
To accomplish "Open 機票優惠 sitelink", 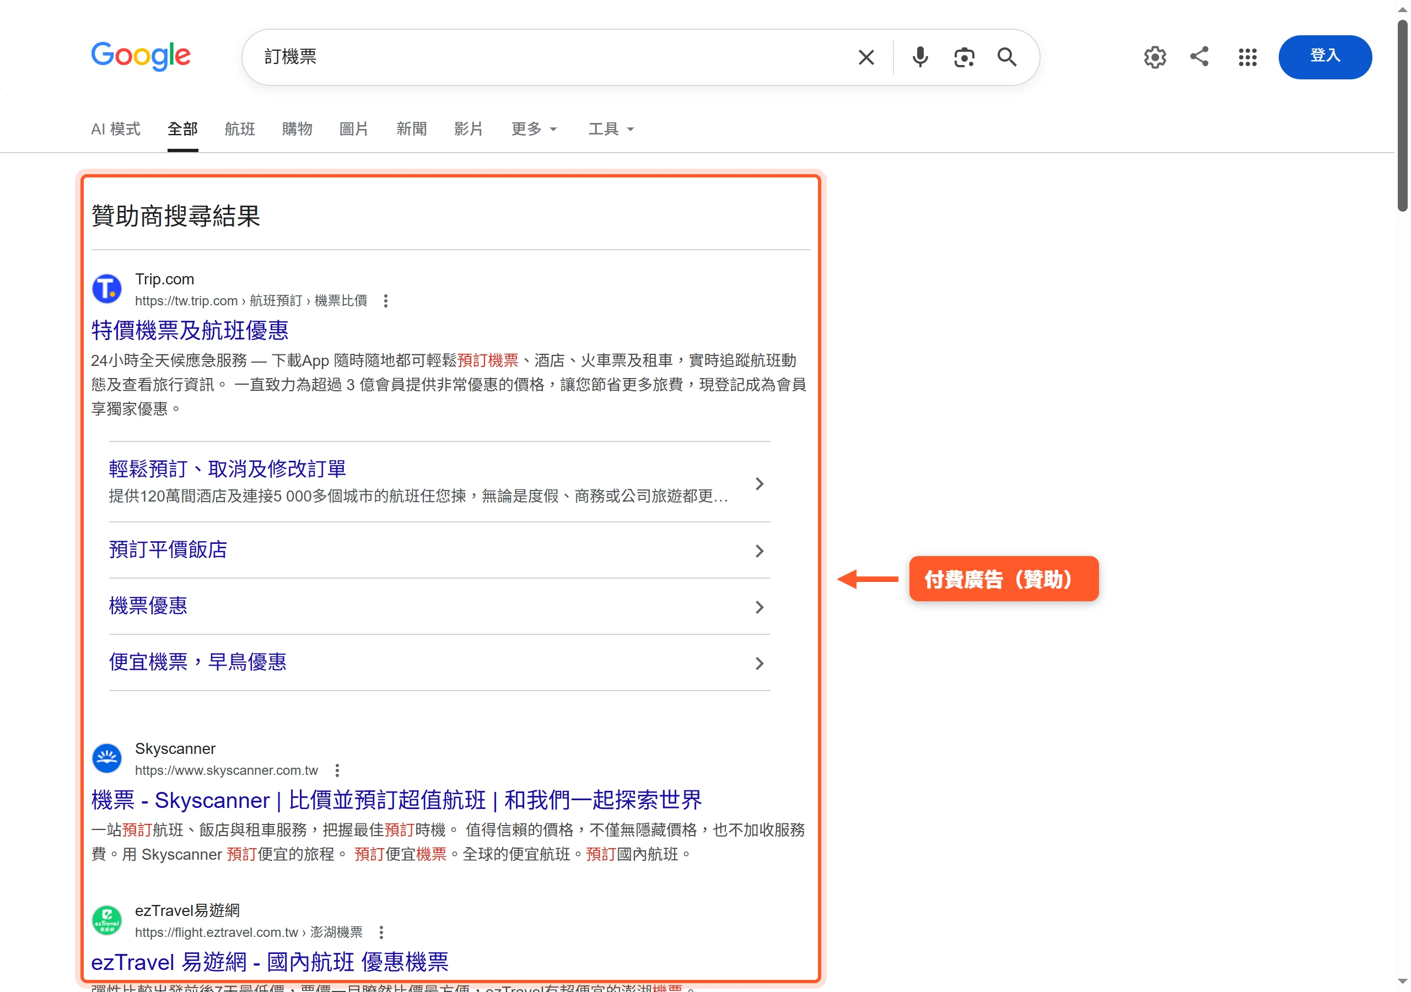I will [x=148, y=606].
